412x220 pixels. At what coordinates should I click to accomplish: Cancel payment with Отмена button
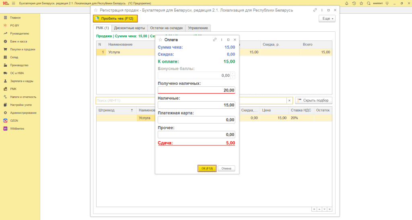tap(226, 168)
